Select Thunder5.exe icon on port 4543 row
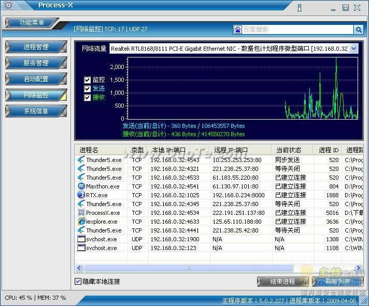 [81, 160]
